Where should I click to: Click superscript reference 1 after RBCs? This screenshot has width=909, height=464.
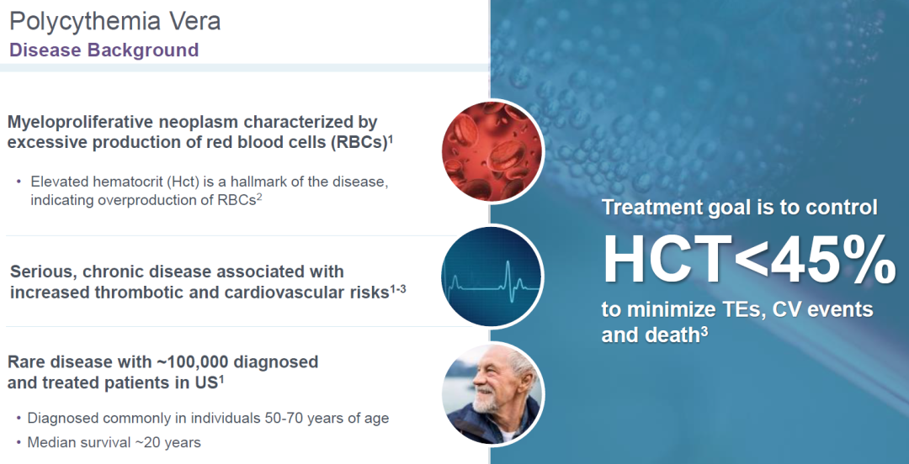point(391,138)
